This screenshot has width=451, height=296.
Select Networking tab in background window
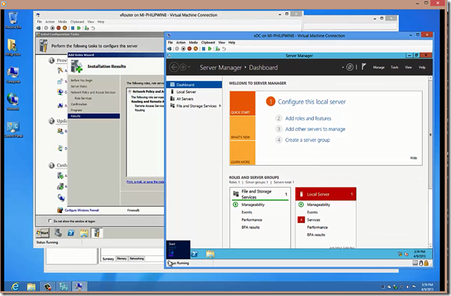coord(136,259)
